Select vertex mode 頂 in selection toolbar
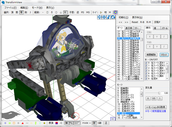The height and width of the screenshot is (127, 172). (12, 12)
